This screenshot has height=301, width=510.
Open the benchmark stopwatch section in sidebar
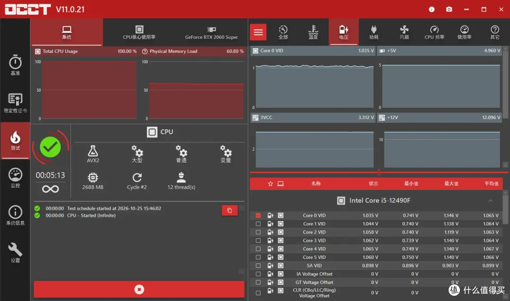coord(15,65)
